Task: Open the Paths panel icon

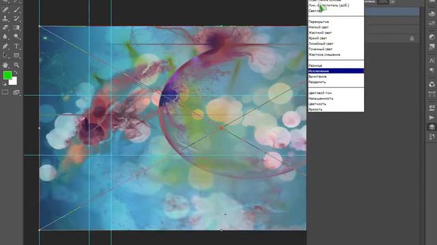Action: (x=432, y=94)
